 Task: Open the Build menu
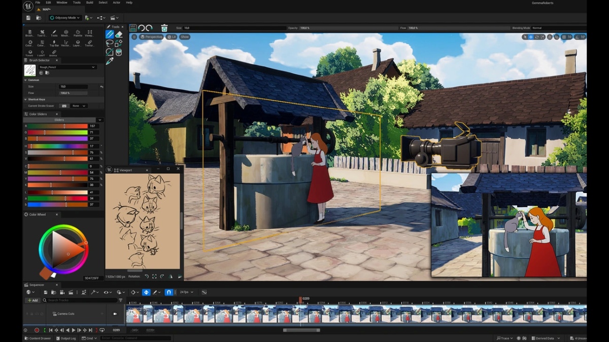(x=90, y=3)
